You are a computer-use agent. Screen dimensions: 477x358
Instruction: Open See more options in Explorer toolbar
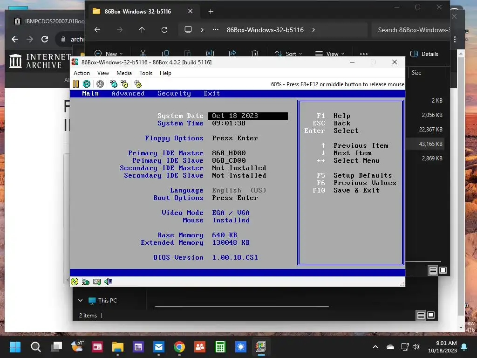[364, 54]
